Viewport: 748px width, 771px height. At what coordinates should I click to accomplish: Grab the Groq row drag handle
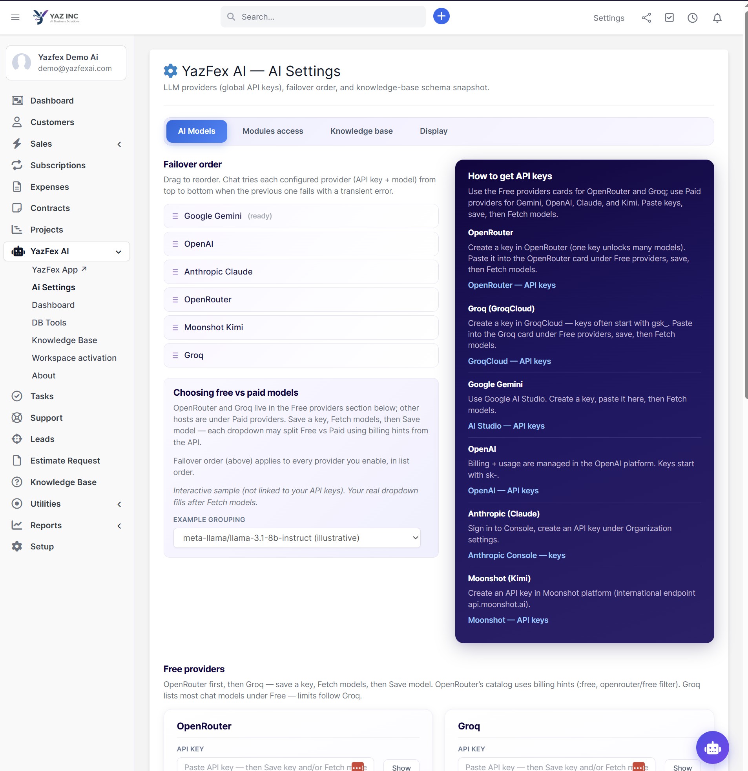click(x=175, y=355)
